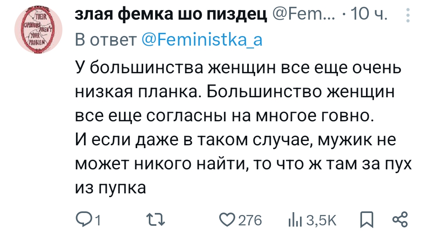
Task: Open the three-dot more options menu
Action: [x=408, y=15]
